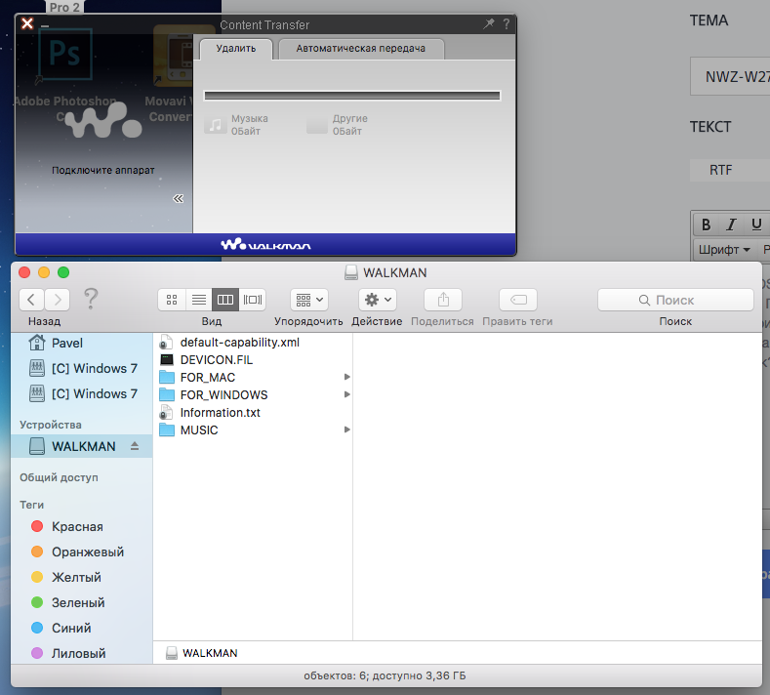The width and height of the screenshot is (770, 695).
Task: Go back using Finder Back button
Action: tap(33, 300)
